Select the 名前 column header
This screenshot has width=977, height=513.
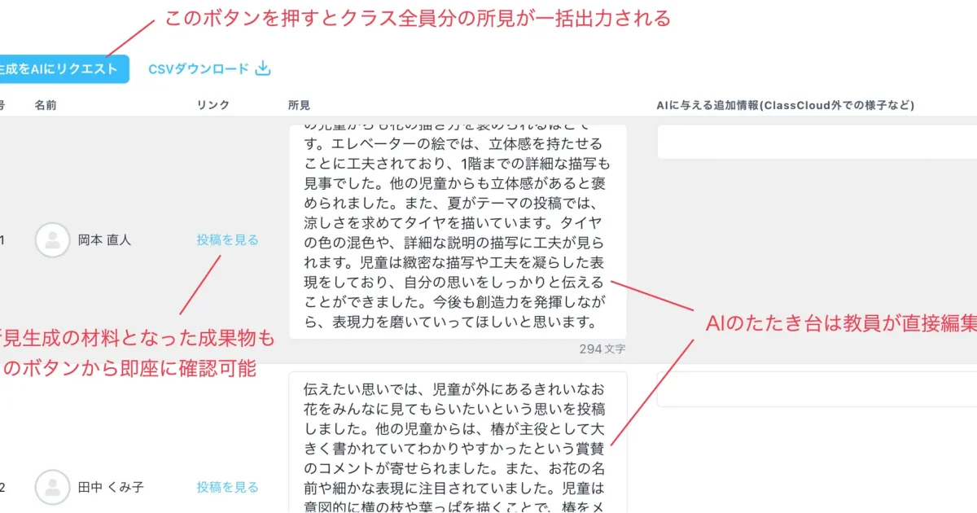pos(46,105)
